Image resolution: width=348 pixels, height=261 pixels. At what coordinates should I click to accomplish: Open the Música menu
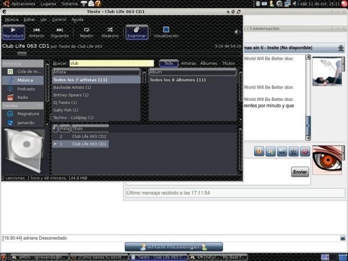(x=12, y=20)
